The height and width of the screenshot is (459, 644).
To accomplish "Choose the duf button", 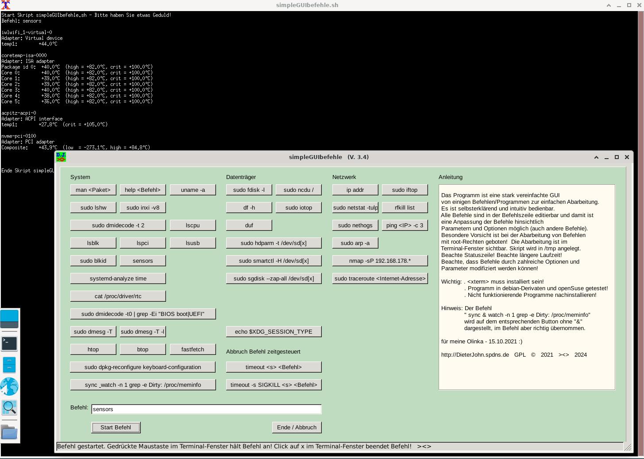I will coord(249,225).
